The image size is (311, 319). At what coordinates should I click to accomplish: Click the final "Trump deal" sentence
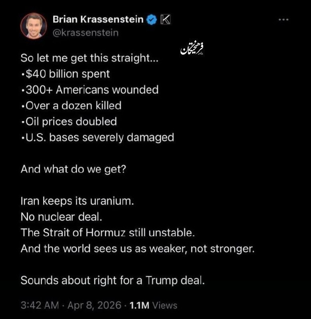pos(112,280)
